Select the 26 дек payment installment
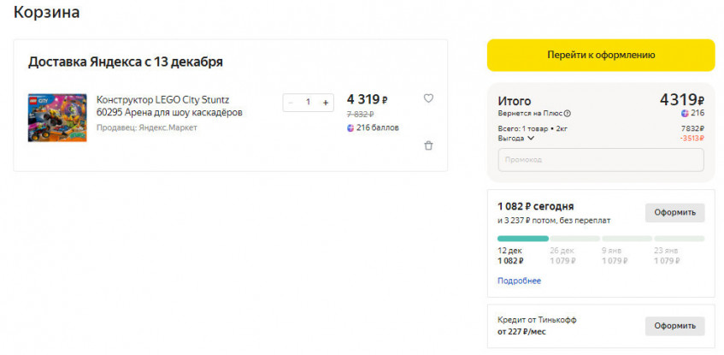Screen dimensions: 724x355 click(562, 255)
